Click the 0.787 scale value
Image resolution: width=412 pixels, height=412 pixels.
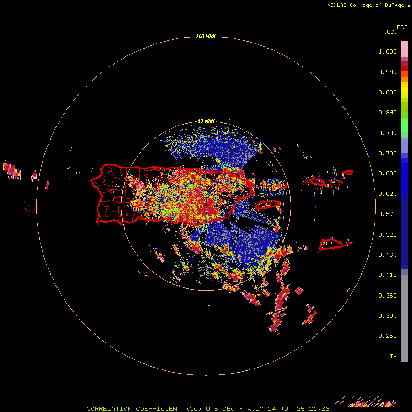[x=388, y=133]
